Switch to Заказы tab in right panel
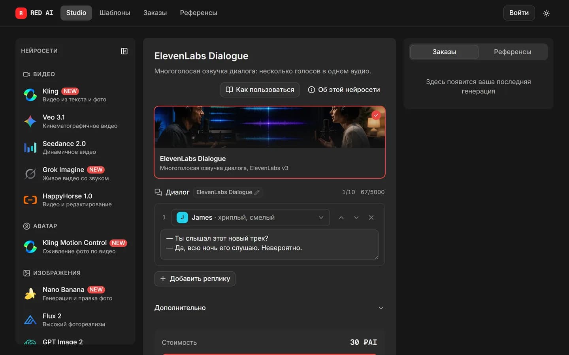 pos(444,52)
